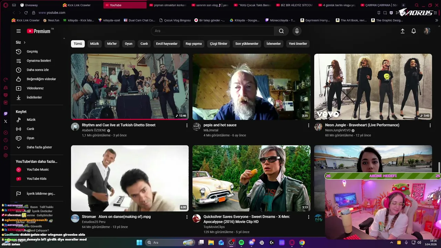Click the search magnifier button
The width and height of the screenshot is (441, 248).
coord(281,31)
